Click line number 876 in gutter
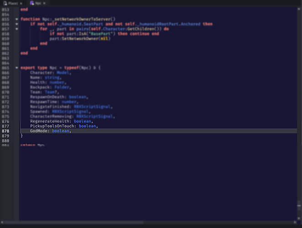Image resolution: width=302 pixels, height=228 pixels. (5, 121)
